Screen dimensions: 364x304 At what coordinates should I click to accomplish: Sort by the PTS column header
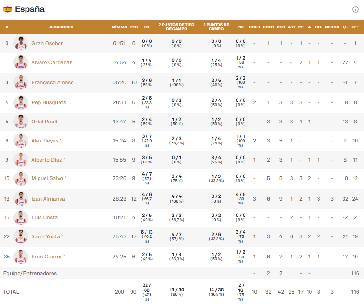click(134, 27)
